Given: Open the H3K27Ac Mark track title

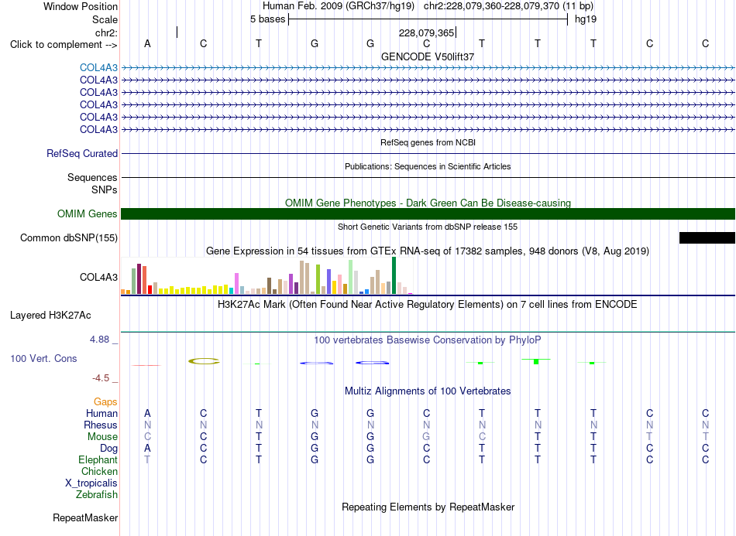Looking at the screenshot, I should tap(428, 305).
